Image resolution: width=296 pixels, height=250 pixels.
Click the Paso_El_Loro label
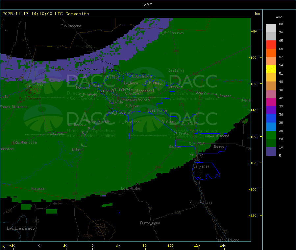tap(227, 240)
